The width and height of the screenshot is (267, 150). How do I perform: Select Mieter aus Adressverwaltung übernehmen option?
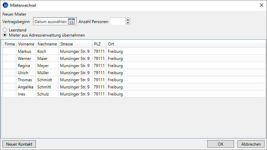5,35
